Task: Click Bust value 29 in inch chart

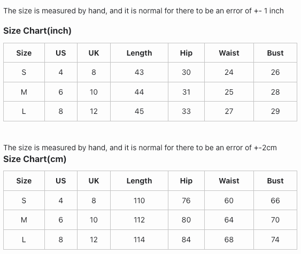Action: tap(275, 111)
